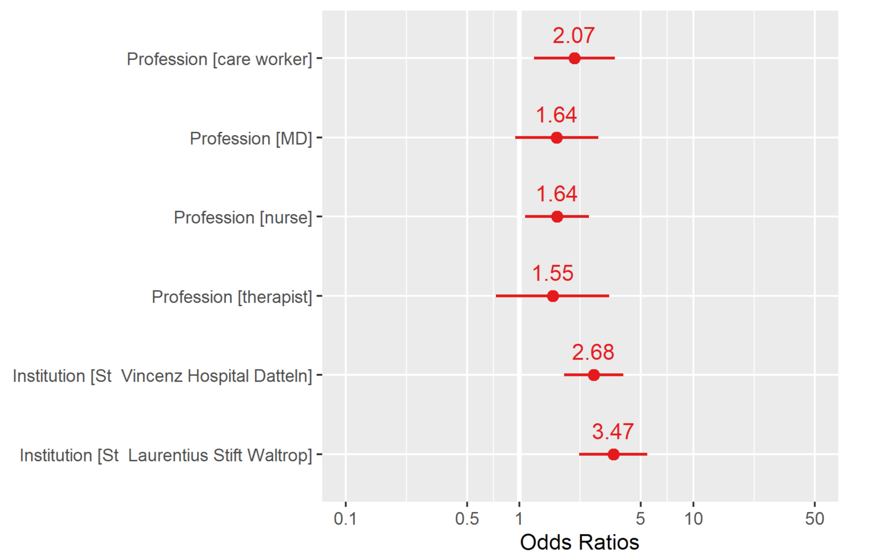Click the "Profession [therapist]" axis label

[x=232, y=297]
